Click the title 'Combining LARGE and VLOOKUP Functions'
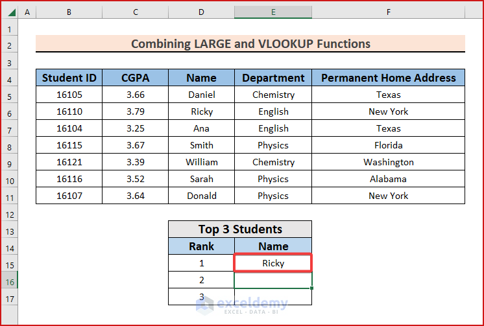Screen dimensions: 484x326 250,43
